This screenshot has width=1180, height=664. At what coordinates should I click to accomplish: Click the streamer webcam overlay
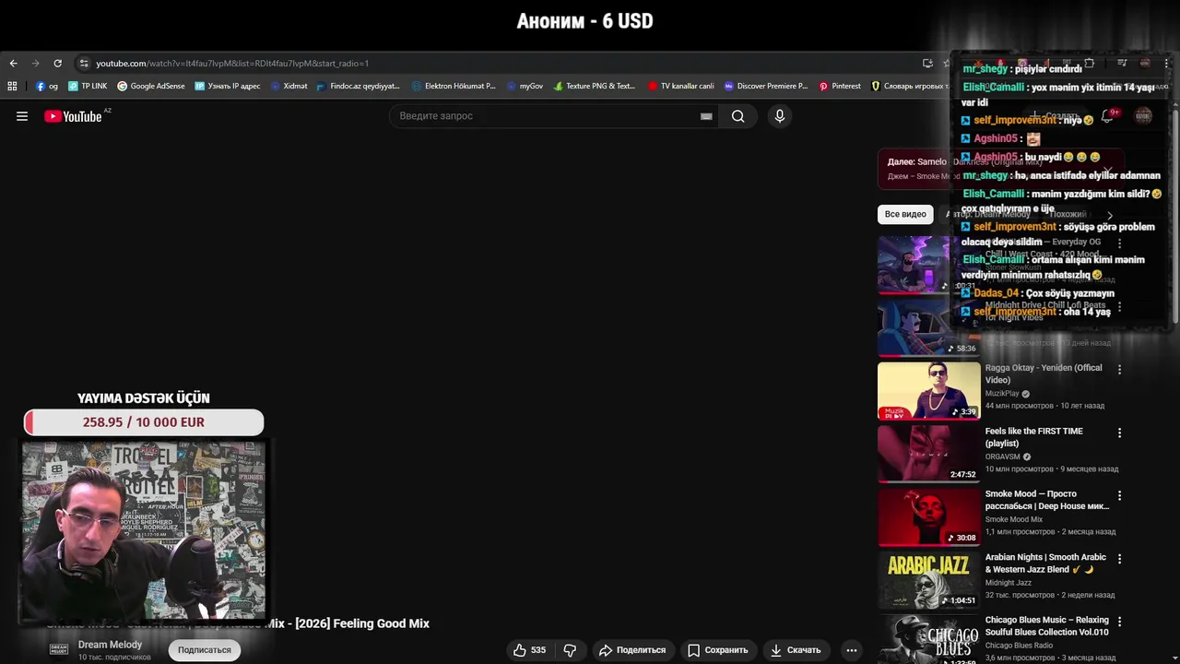point(144,530)
